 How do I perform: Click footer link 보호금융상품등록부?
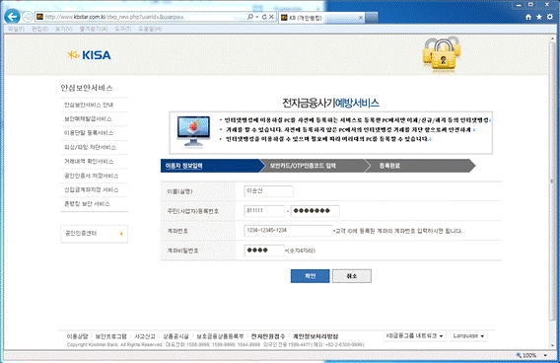click(220, 336)
